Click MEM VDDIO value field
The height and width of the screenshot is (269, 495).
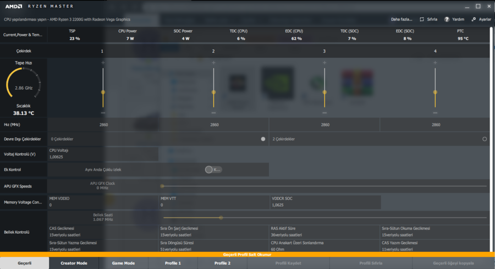pos(103,202)
